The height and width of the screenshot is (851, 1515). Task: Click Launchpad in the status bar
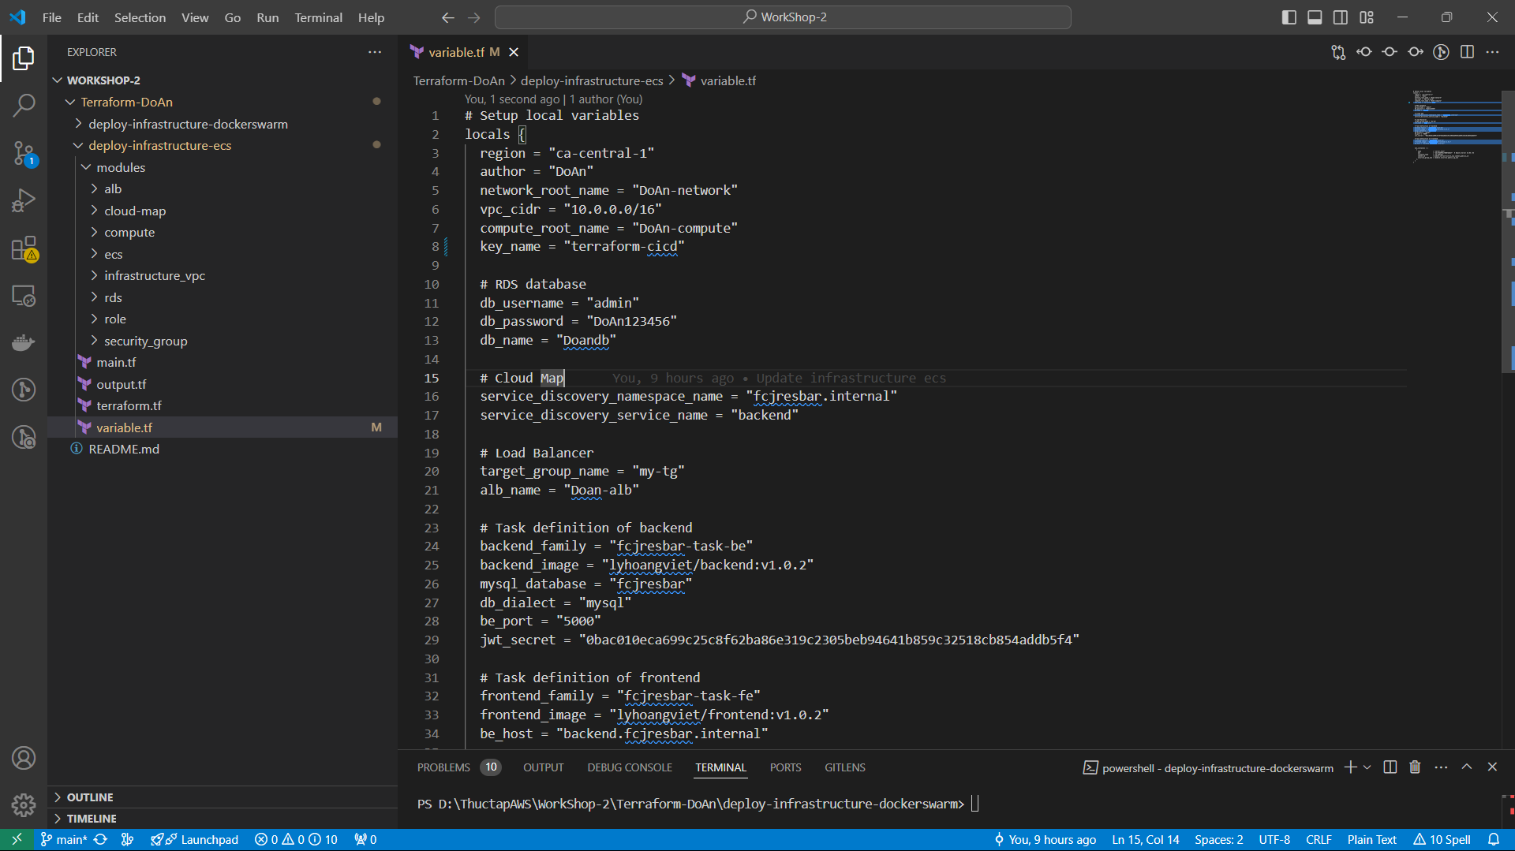pos(195,840)
